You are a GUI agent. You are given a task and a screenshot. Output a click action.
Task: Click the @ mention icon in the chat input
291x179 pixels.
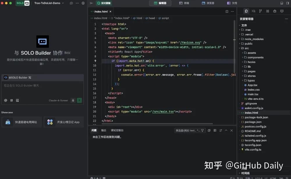click(6, 100)
